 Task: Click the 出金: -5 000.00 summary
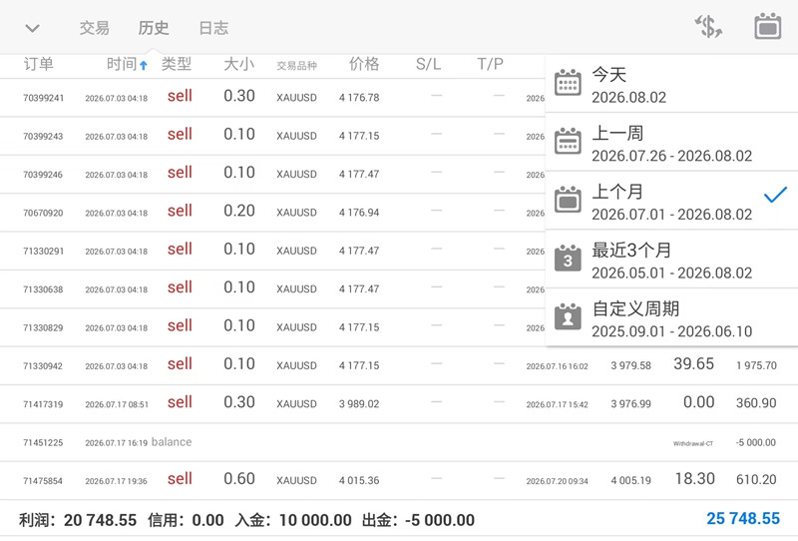(418, 520)
